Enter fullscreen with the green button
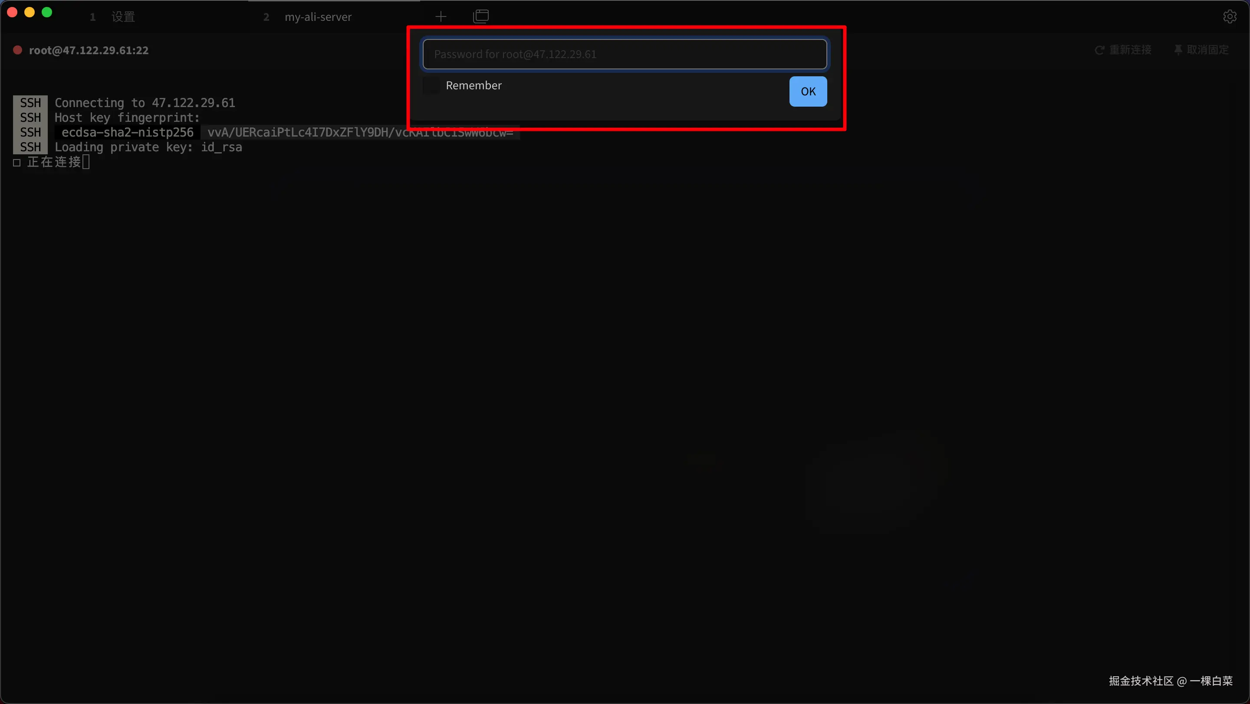 [x=47, y=13]
